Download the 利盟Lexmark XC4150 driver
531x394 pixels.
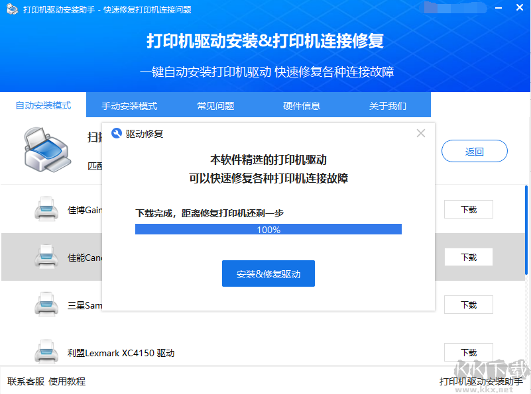[x=468, y=352]
